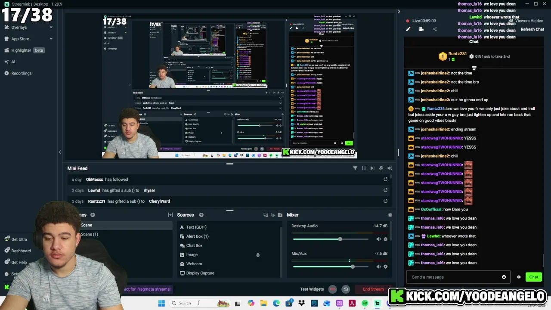Open chat settings gear

(x=519, y=277)
